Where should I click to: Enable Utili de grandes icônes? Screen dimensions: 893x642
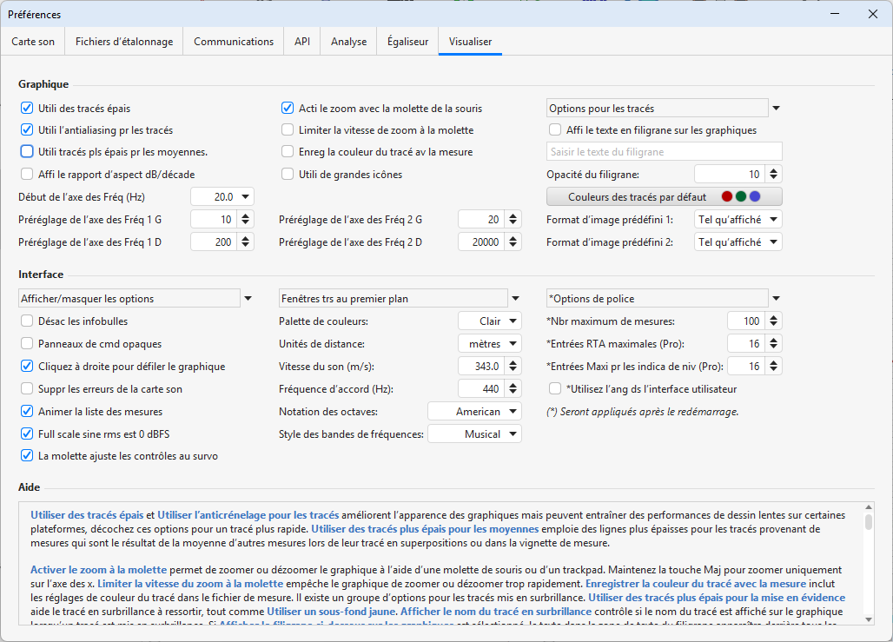[288, 174]
